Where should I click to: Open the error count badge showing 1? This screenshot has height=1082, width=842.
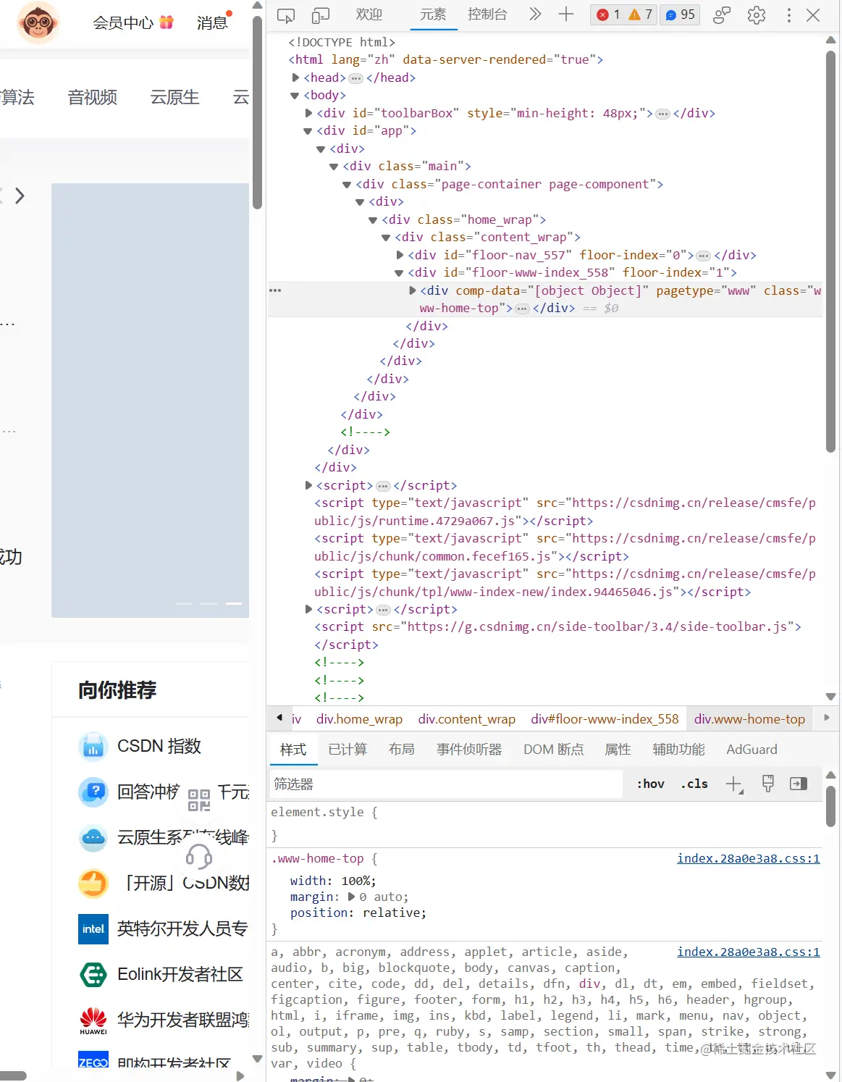[608, 14]
